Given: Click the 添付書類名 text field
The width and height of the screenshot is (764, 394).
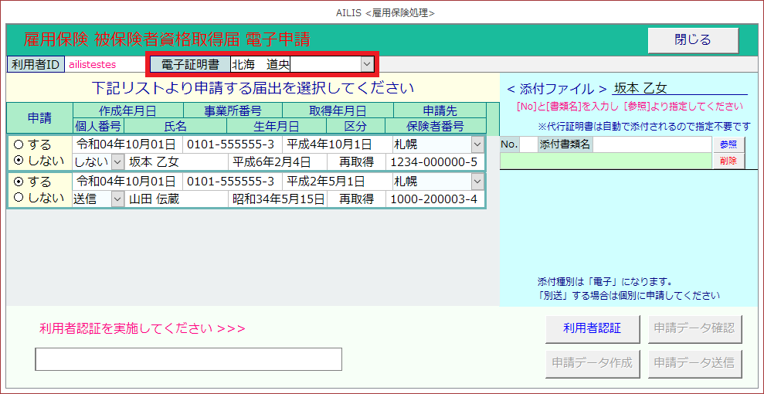Looking at the screenshot, I should point(651,144).
